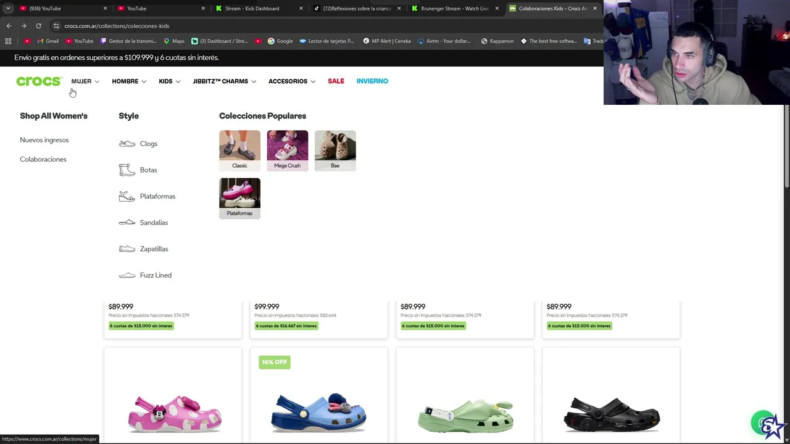
Task: Open the Lector de tarjetas bookmark
Action: click(x=327, y=41)
